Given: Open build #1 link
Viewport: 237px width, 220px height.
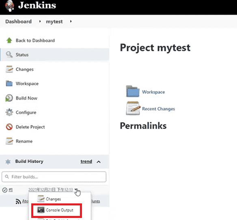Looking at the screenshot, I should 11,190.
